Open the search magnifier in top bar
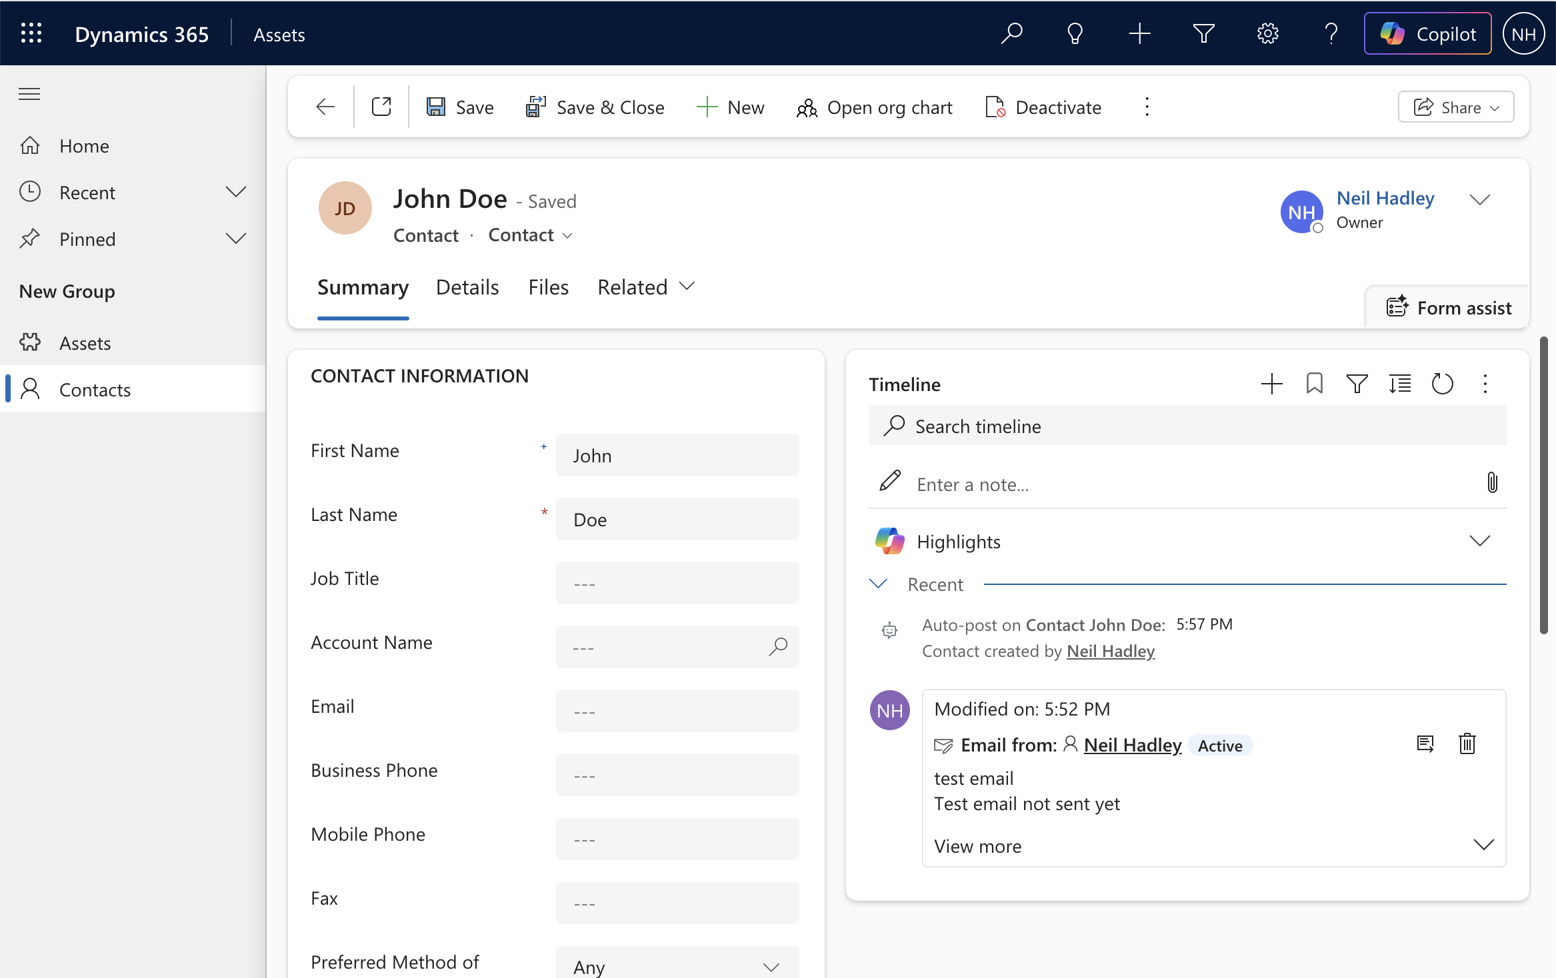 point(1011,33)
